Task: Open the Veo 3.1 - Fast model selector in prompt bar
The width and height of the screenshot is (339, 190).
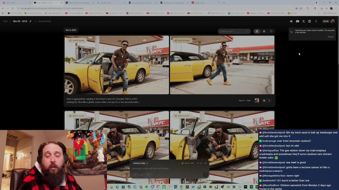Action: 188,163
